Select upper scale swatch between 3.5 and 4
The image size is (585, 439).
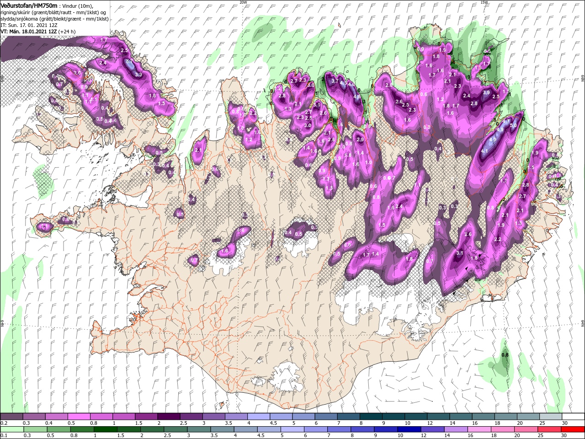pyautogui.click(x=236, y=417)
